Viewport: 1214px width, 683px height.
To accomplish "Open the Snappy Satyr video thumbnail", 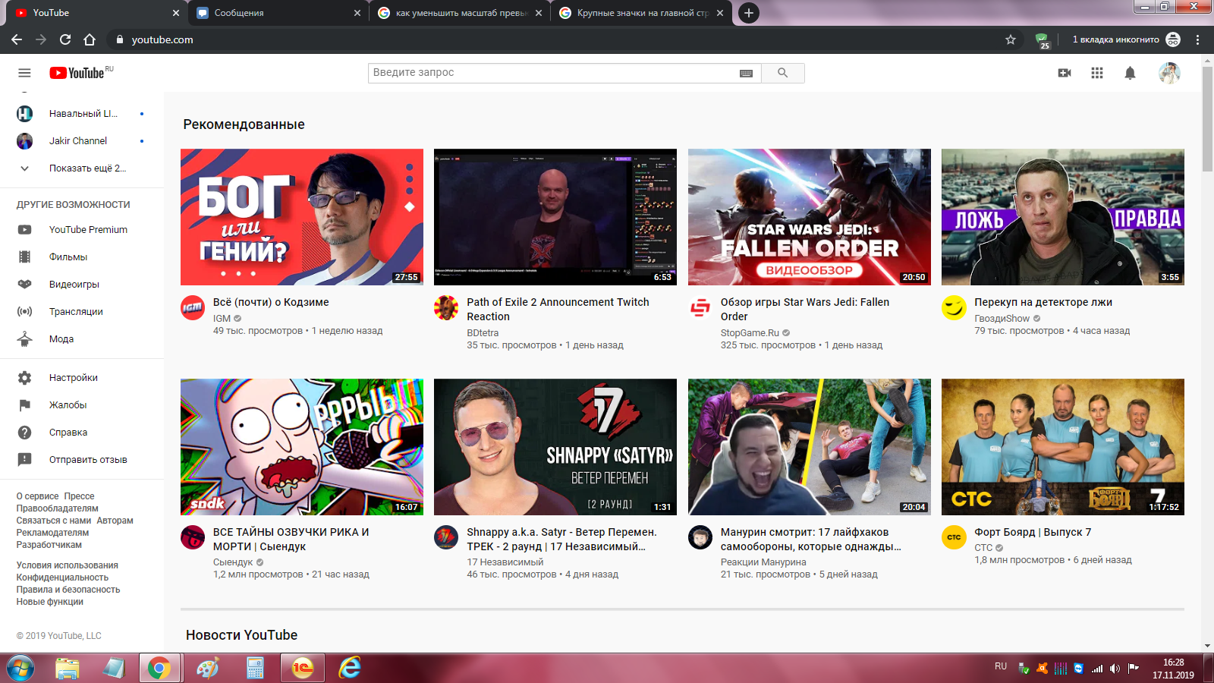I will point(555,447).
